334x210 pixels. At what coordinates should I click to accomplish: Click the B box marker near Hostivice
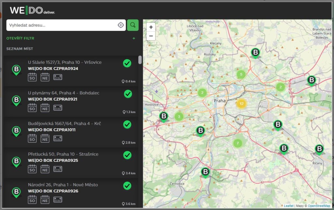pyautogui.click(x=164, y=117)
